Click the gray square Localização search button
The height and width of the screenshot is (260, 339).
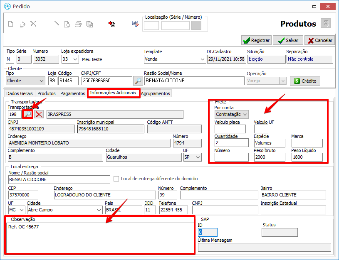click(x=196, y=25)
